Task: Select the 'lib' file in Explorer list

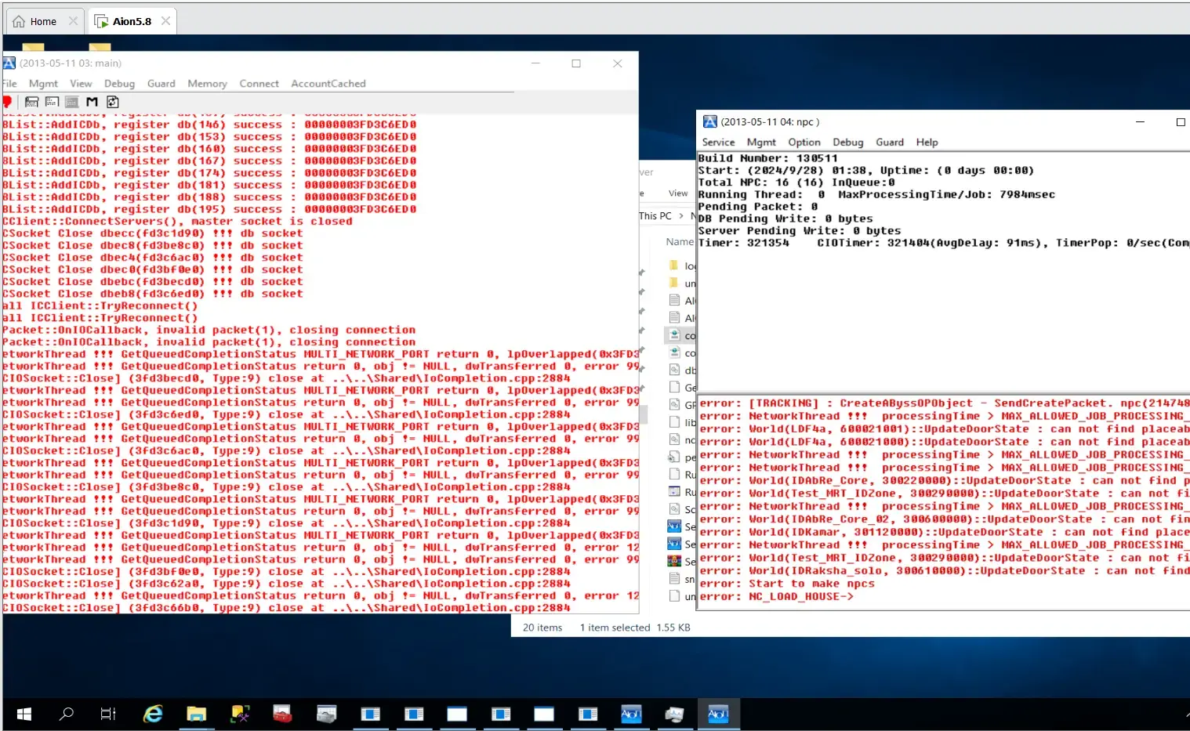Action: point(680,422)
